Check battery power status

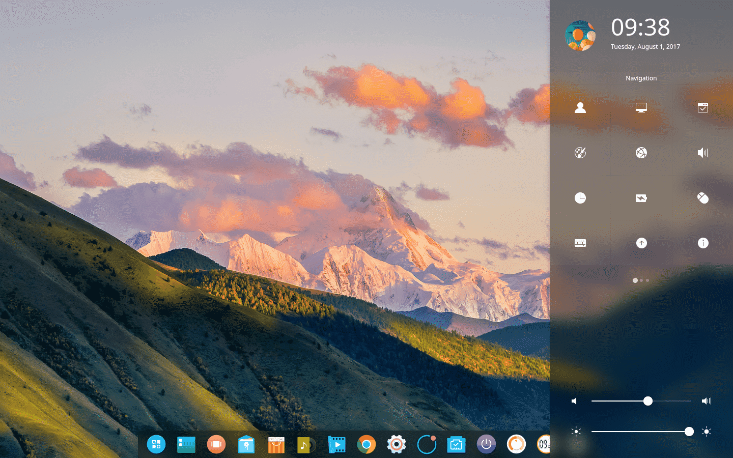(641, 198)
